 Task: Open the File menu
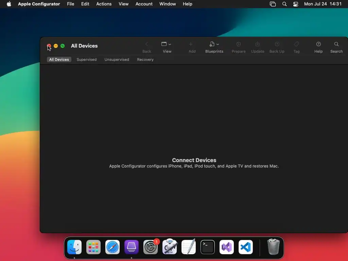(x=71, y=4)
